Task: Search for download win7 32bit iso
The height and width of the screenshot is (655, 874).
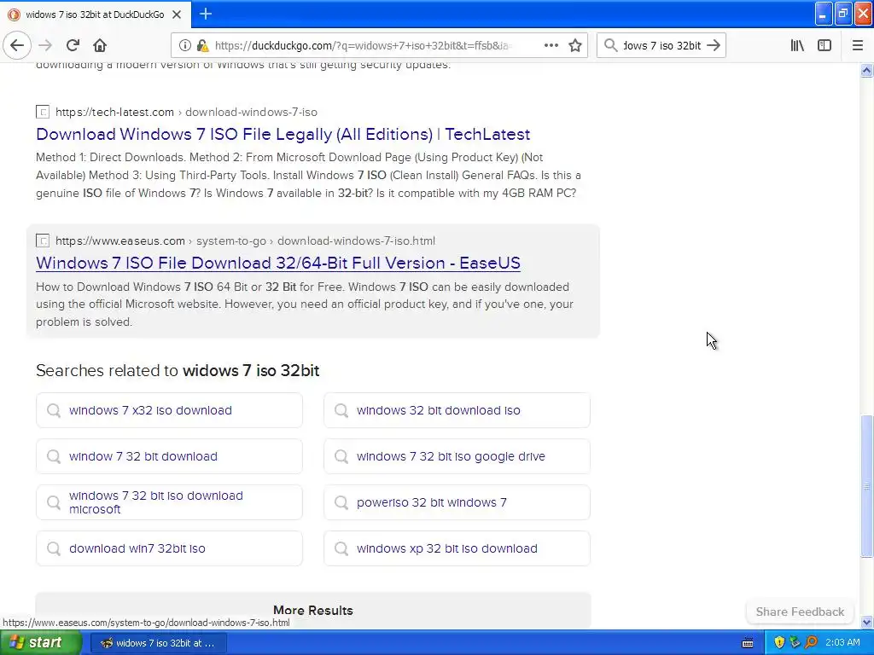Action: tap(170, 548)
